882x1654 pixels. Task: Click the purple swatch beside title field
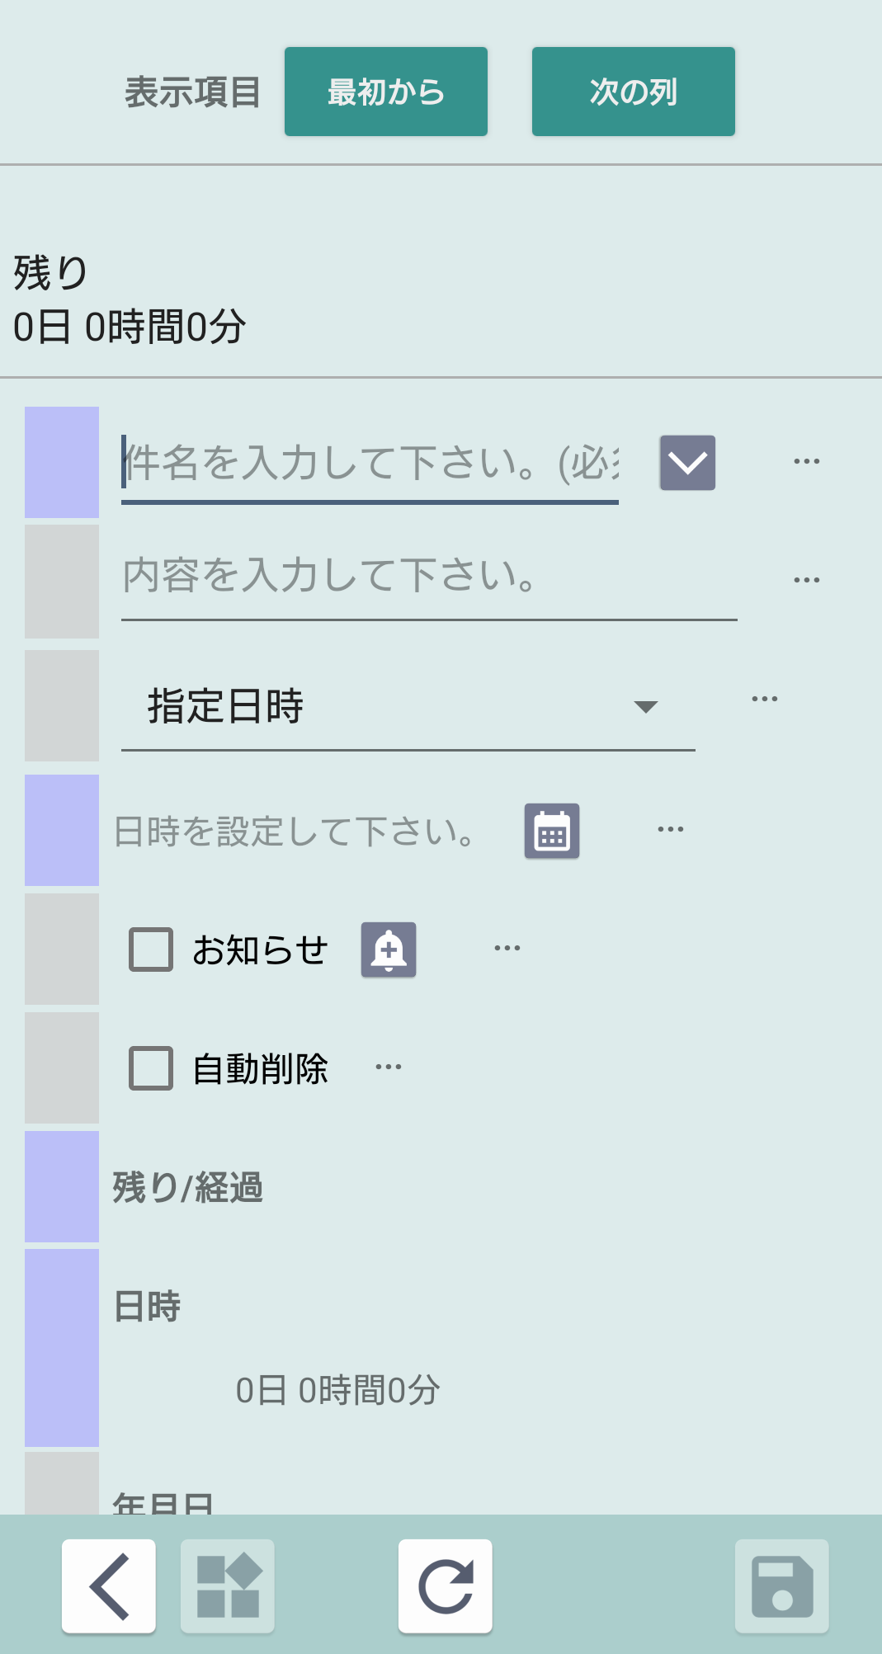(x=62, y=462)
